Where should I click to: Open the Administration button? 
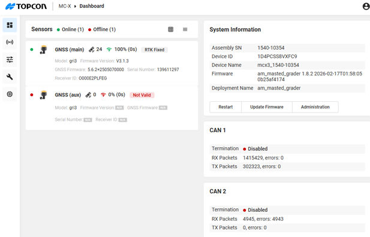(x=315, y=107)
